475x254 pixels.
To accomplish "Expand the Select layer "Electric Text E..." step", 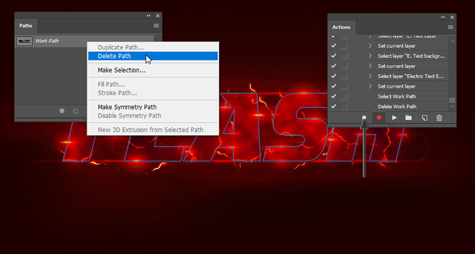I will point(370,76).
